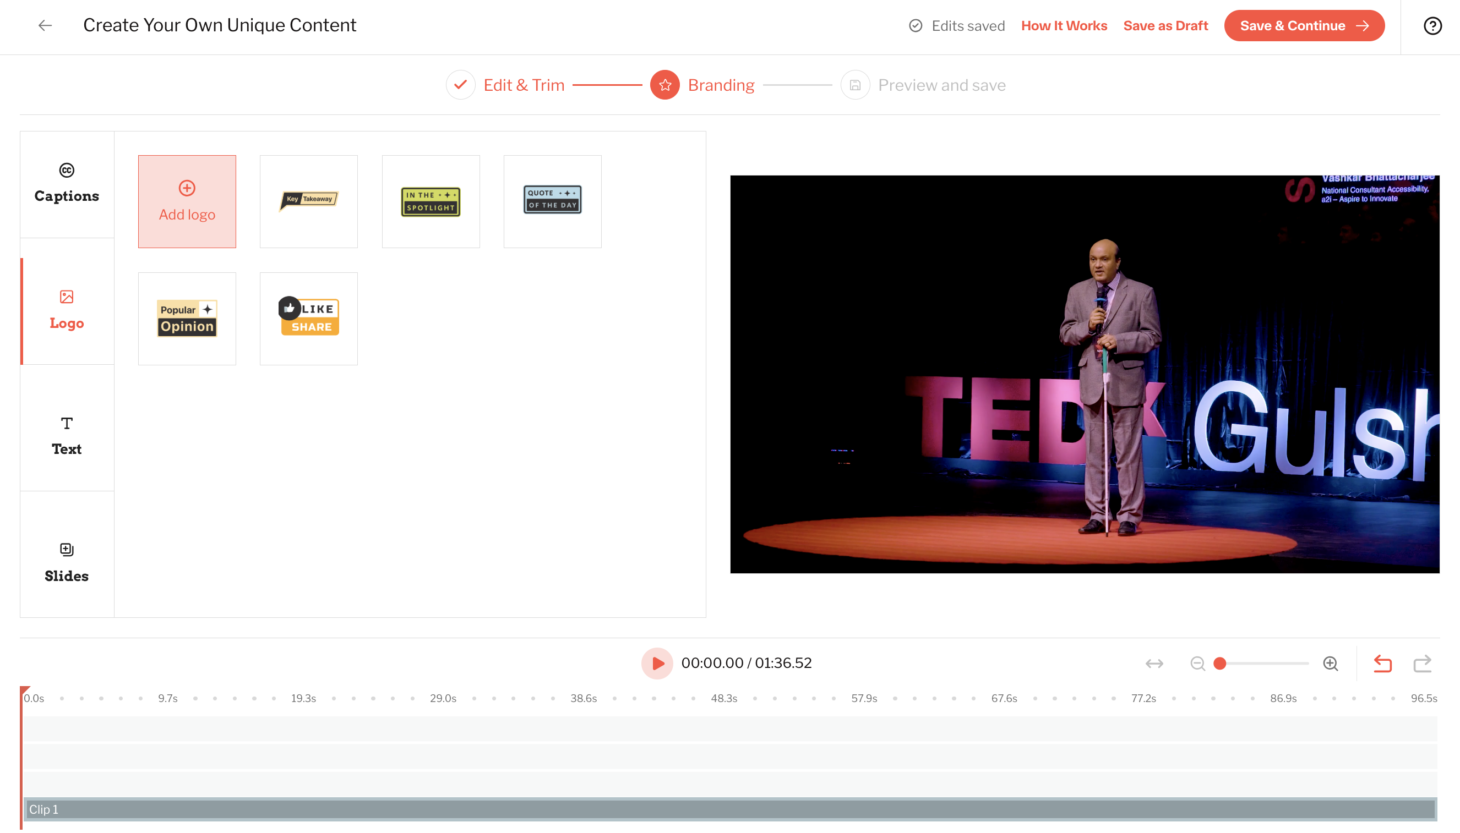Click the 00:00.00 / 01:36.52 timecode

tap(747, 663)
